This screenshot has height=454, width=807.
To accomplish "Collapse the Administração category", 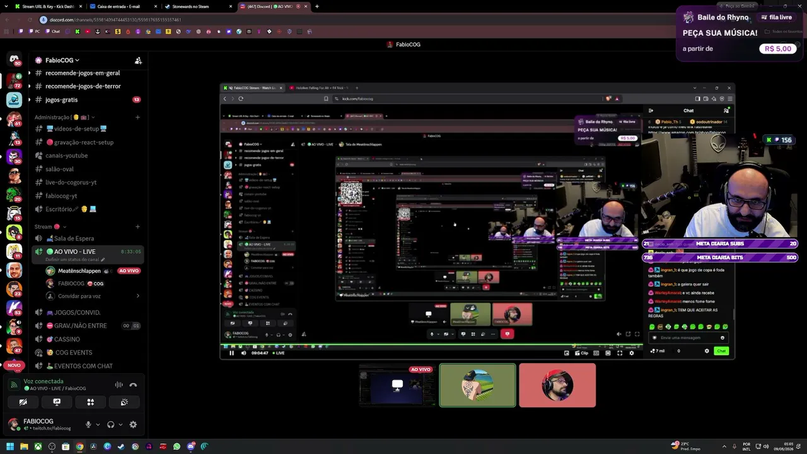I will click(x=64, y=117).
